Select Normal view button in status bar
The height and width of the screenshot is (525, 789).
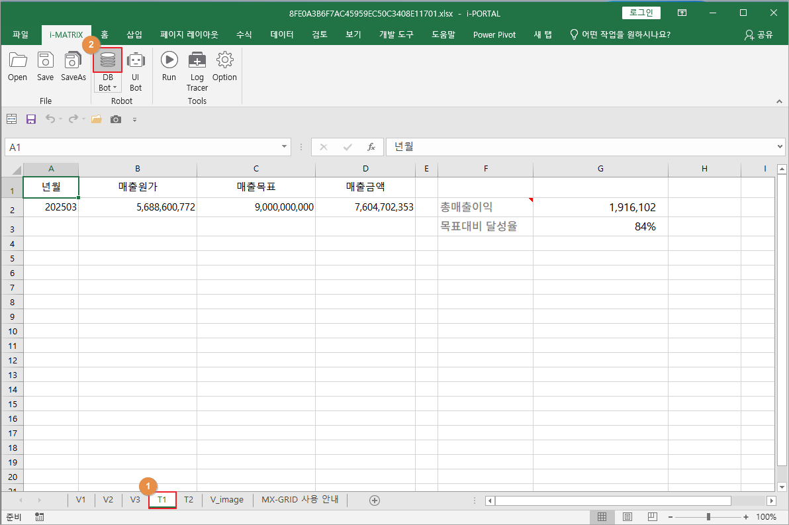tap(602, 517)
